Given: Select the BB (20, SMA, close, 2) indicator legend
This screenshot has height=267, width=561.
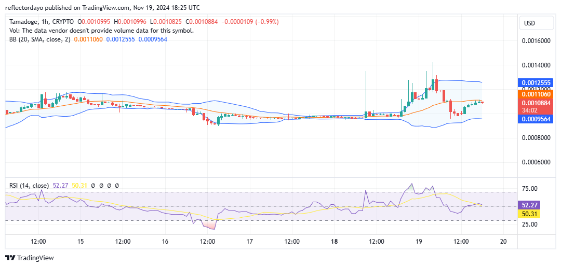Looking at the screenshot, I should tap(38, 39).
